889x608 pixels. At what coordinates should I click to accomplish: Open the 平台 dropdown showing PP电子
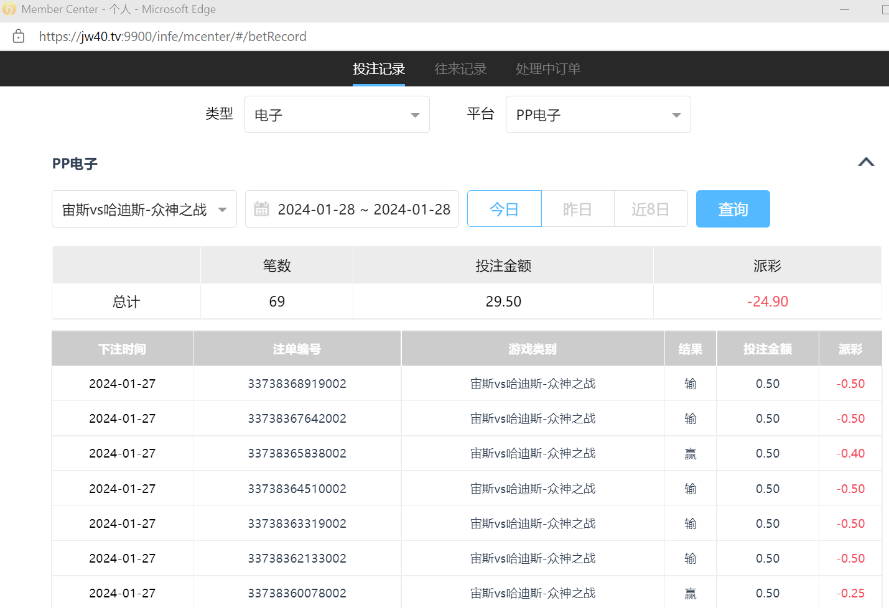point(598,115)
